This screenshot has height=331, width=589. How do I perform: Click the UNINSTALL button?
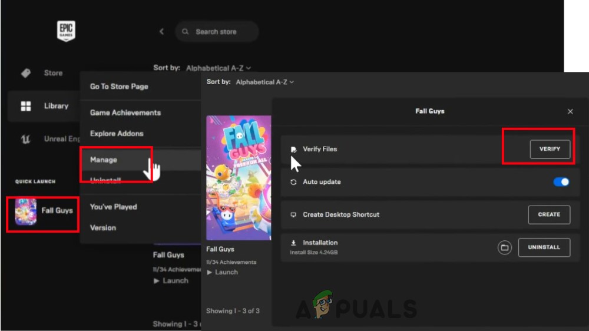click(x=544, y=247)
